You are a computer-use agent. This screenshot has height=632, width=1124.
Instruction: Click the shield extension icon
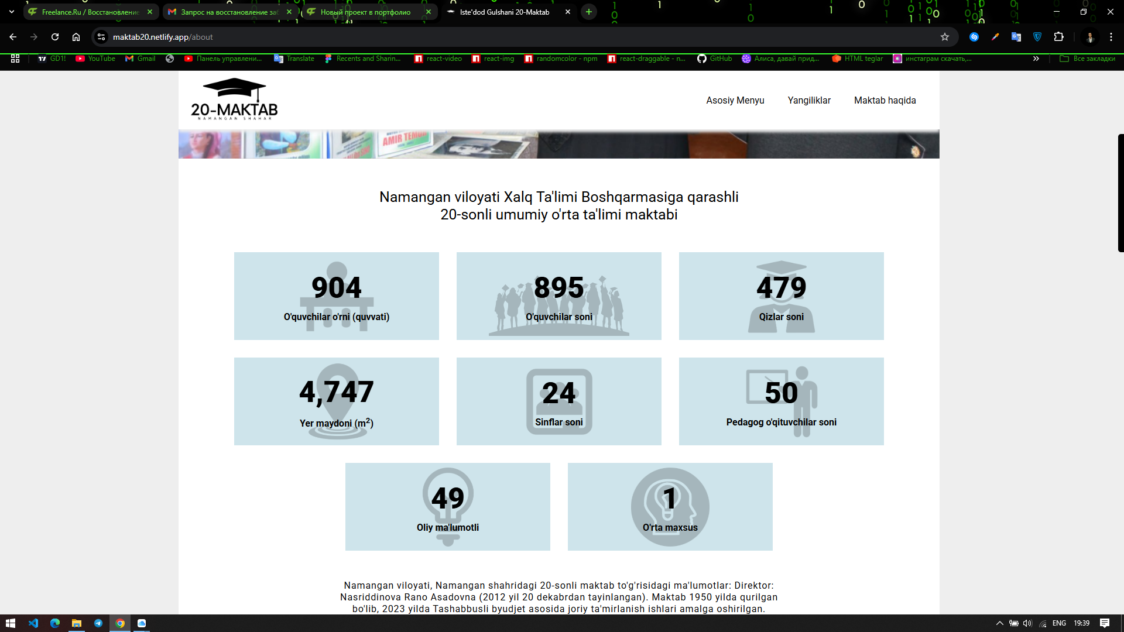[1037, 37]
